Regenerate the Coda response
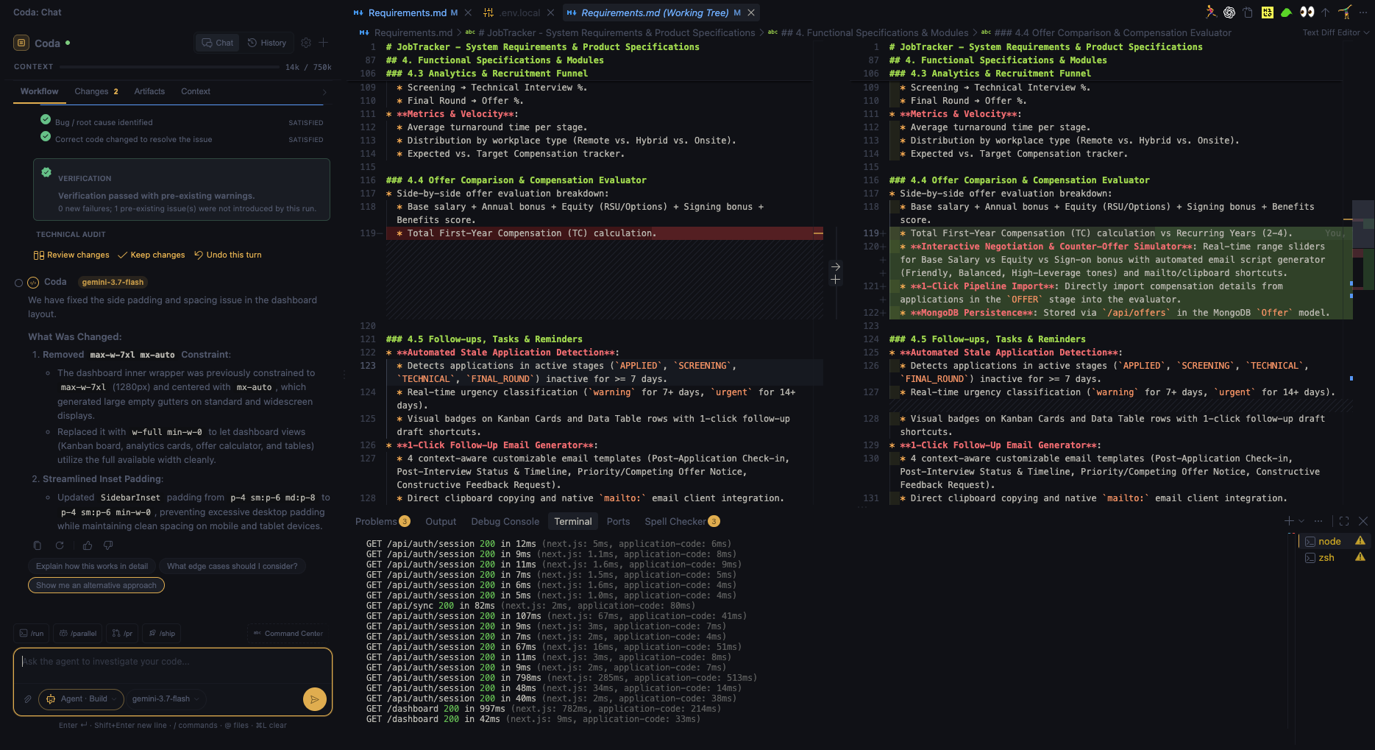The image size is (1375, 750). (x=60, y=545)
